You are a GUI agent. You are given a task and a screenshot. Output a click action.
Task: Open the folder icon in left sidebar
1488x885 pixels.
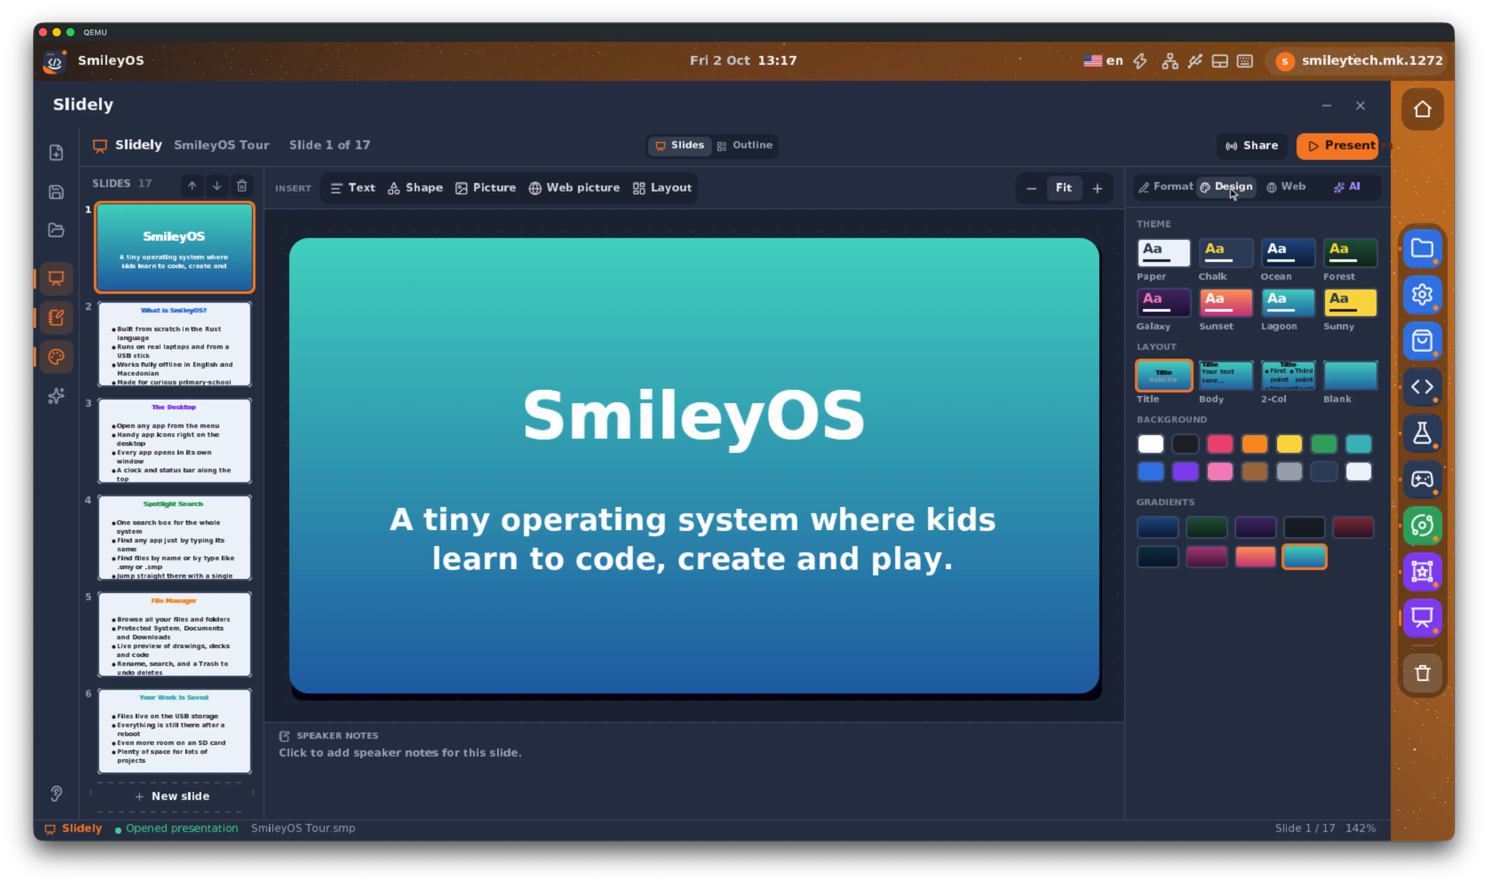56,230
